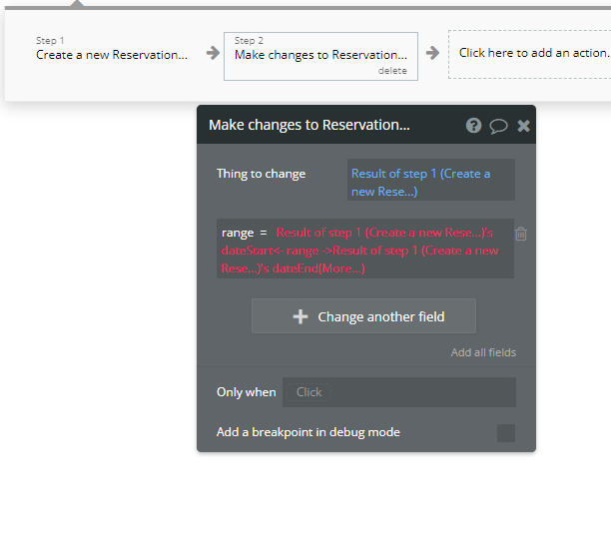The height and width of the screenshot is (533, 611).
Task: Click the plus icon on Change another field
Action: coord(301,316)
